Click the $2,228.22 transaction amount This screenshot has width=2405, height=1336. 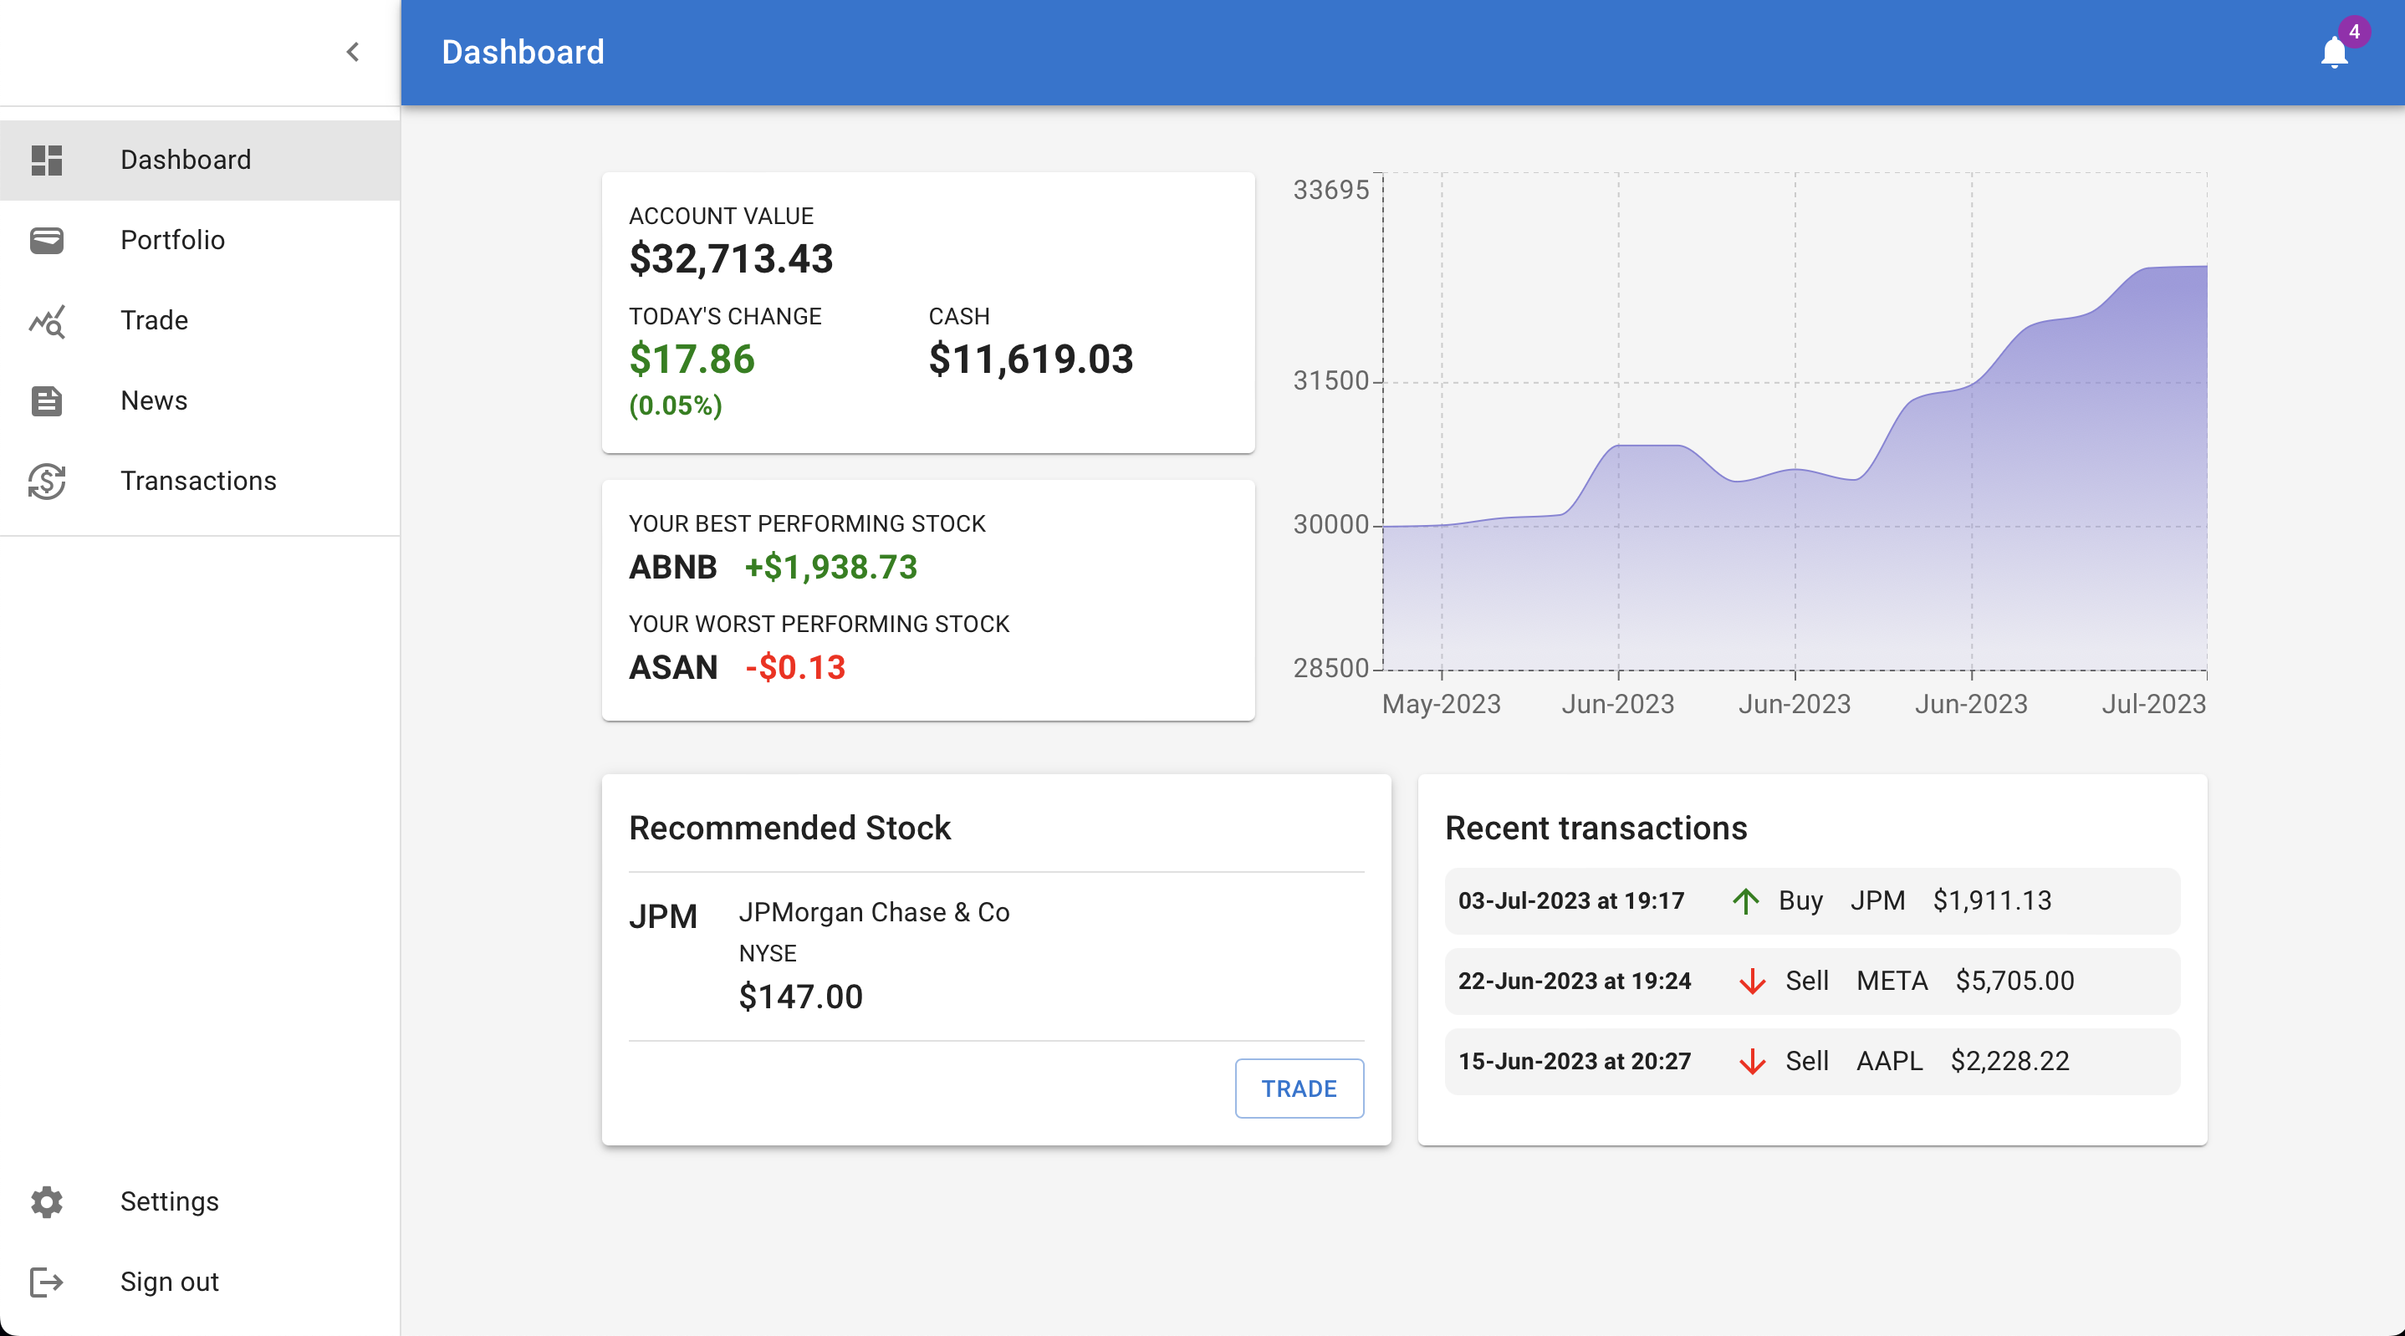[2010, 1062]
